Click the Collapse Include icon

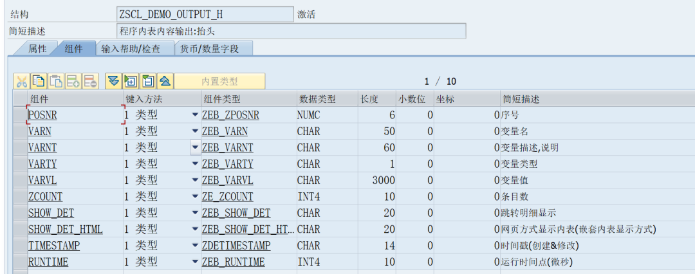tap(148, 81)
